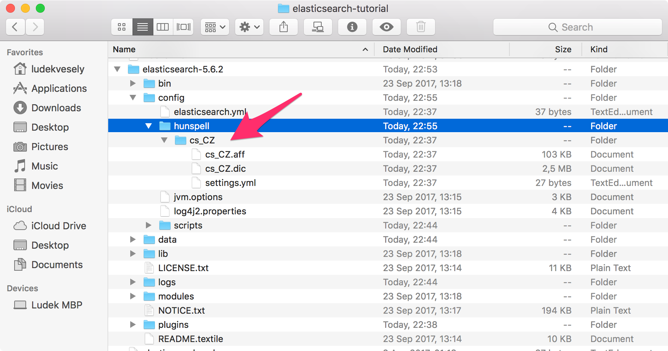Open the gear Action menu
Viewport: 668px width, 351px height.
249,27
